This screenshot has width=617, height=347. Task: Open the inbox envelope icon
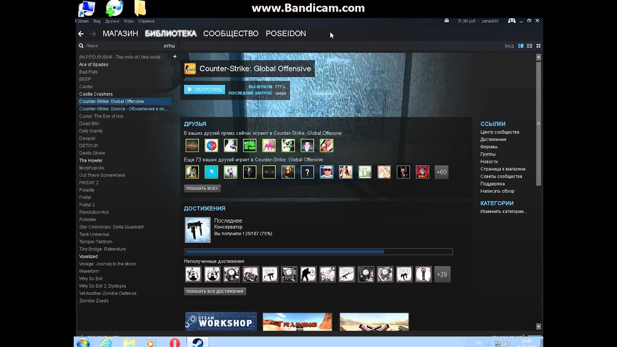446,21
